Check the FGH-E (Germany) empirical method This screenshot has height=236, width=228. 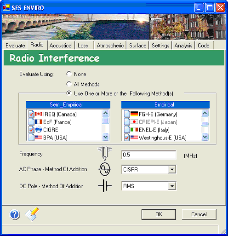pos(127,114)
